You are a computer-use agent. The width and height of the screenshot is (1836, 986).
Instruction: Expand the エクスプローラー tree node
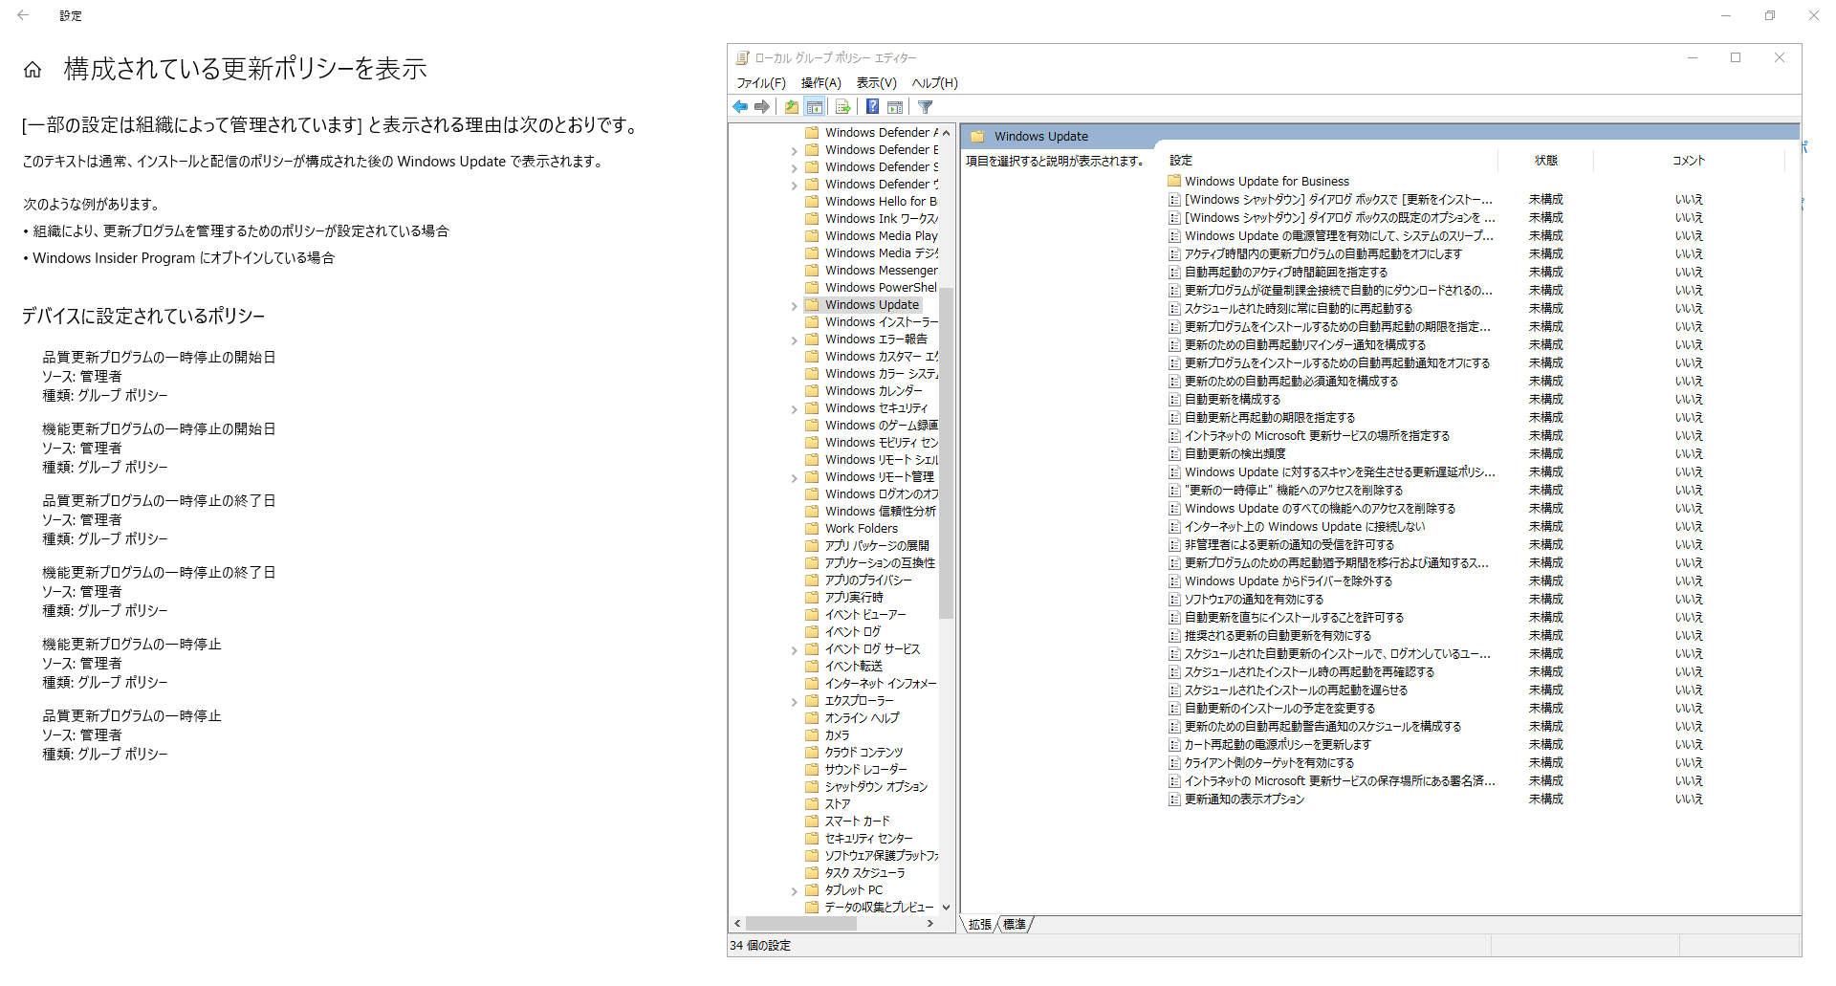(794, 702)
